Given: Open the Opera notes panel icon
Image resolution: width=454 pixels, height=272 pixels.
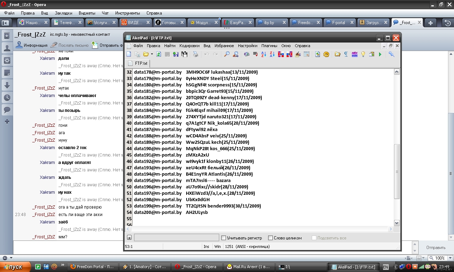Looking at the screenshot, I should coord(7,73).
